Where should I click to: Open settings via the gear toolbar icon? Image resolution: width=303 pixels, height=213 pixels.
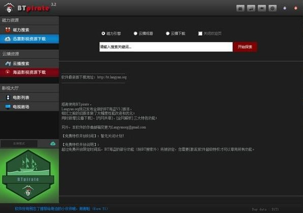point(272,8)
